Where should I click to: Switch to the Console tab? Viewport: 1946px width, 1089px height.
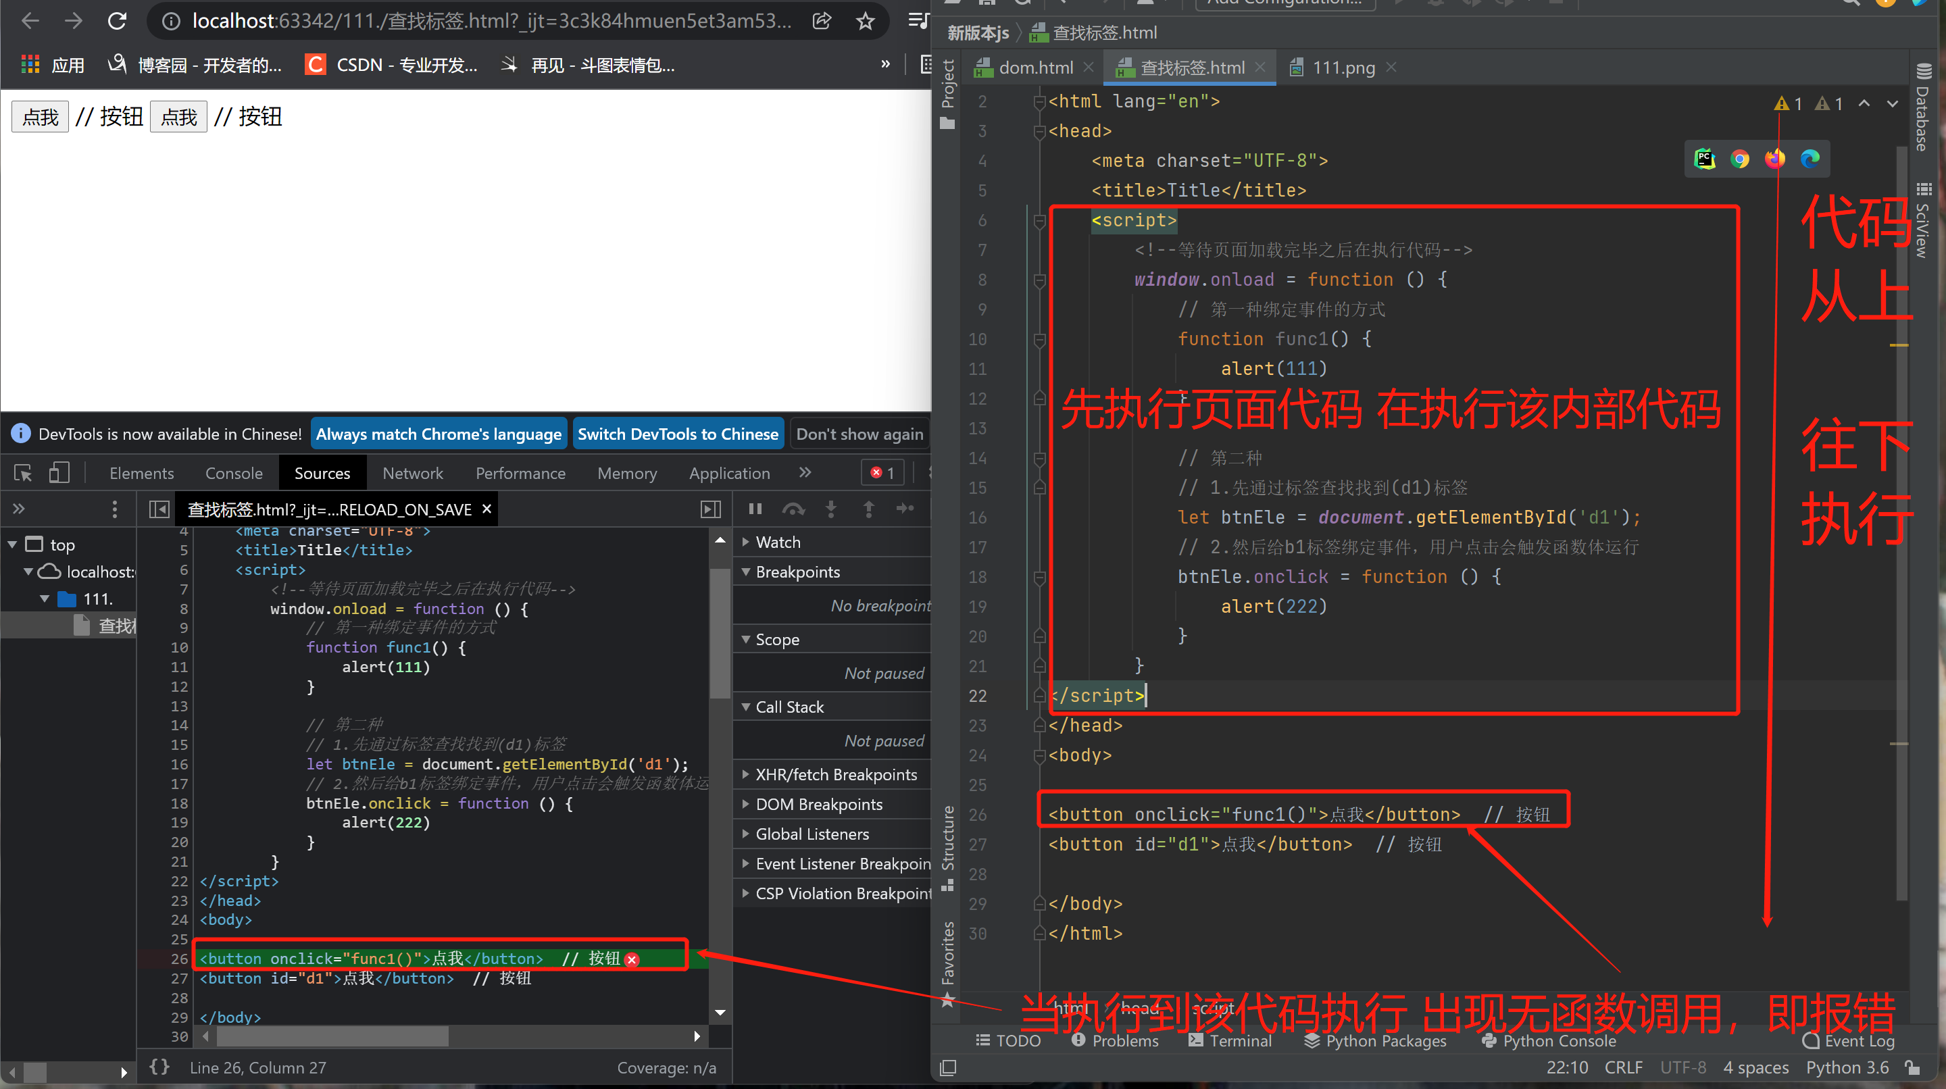234,473
